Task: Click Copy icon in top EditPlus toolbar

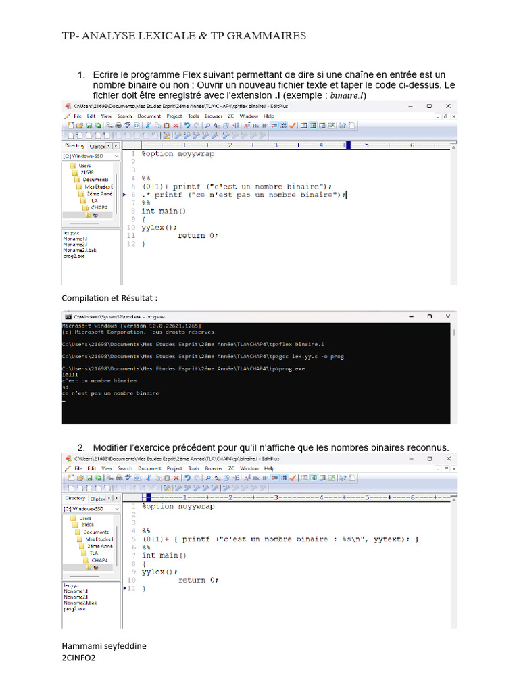Action: point(157,126)
